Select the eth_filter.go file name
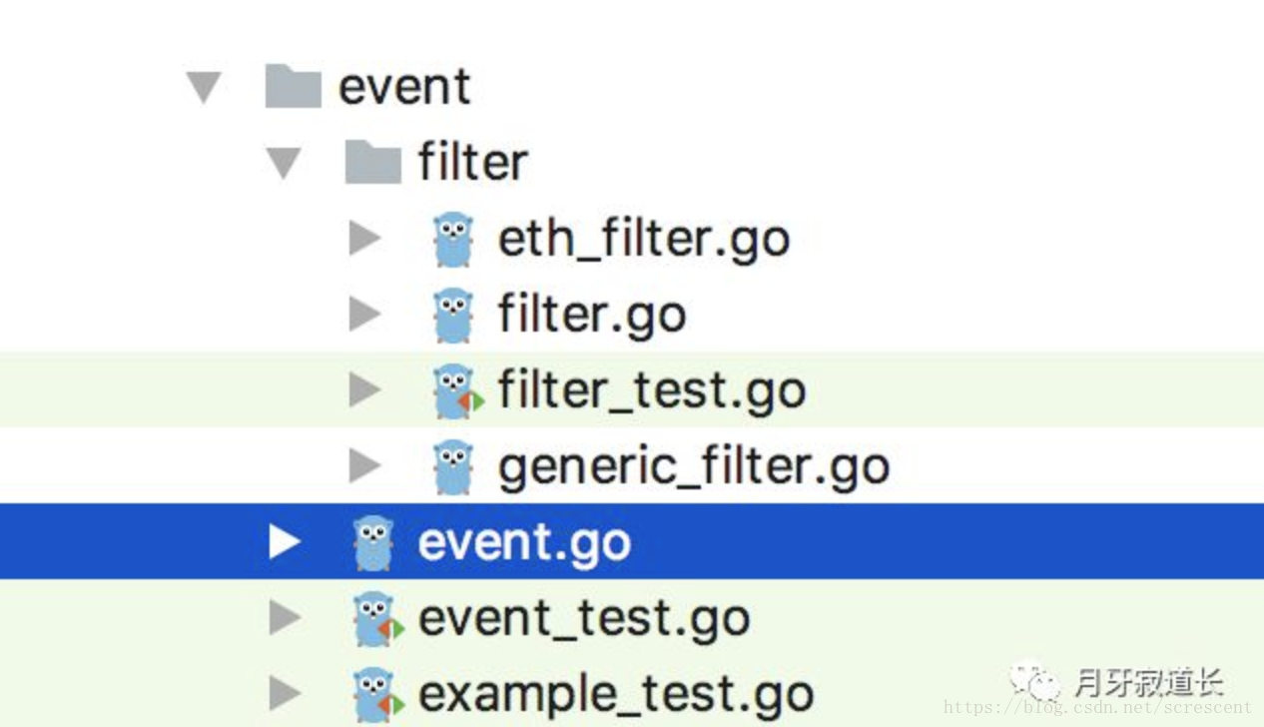1264x727 pixels. pos(644,240)
